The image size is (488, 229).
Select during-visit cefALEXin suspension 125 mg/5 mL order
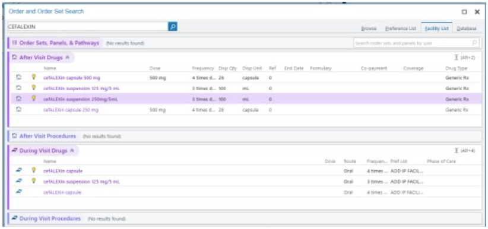(x=81, y=182)
